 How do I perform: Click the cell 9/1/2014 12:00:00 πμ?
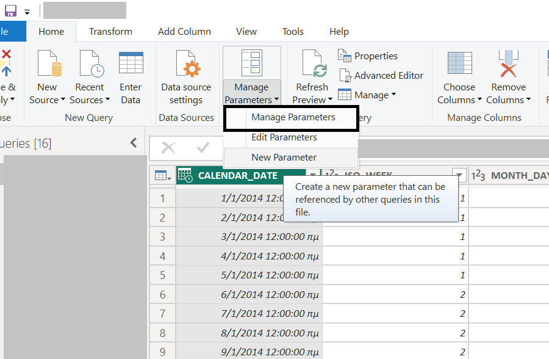point(249,352)
